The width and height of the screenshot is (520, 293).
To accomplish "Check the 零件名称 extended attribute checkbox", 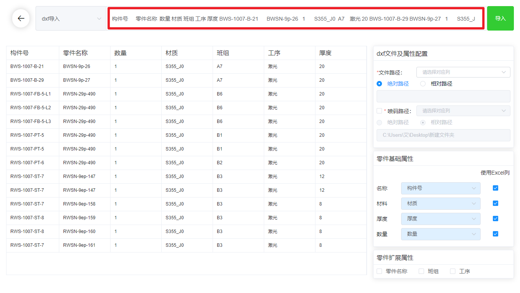I will point(379,271).
